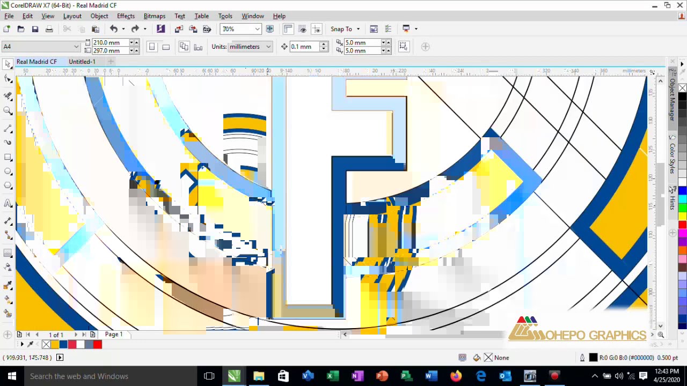Open the Object menu

(x=99, y=16)
